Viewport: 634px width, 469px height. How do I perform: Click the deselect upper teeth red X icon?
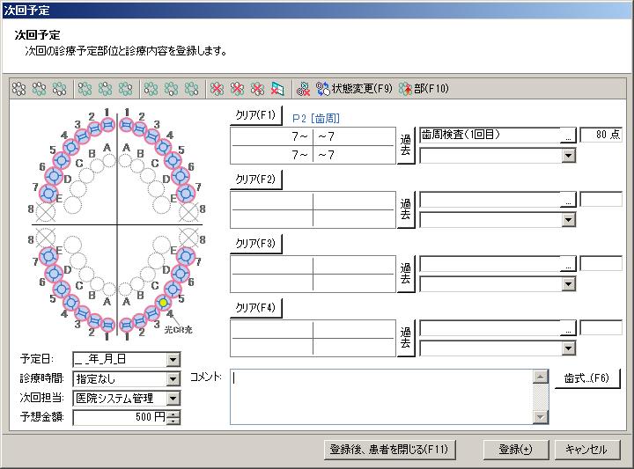238,89
